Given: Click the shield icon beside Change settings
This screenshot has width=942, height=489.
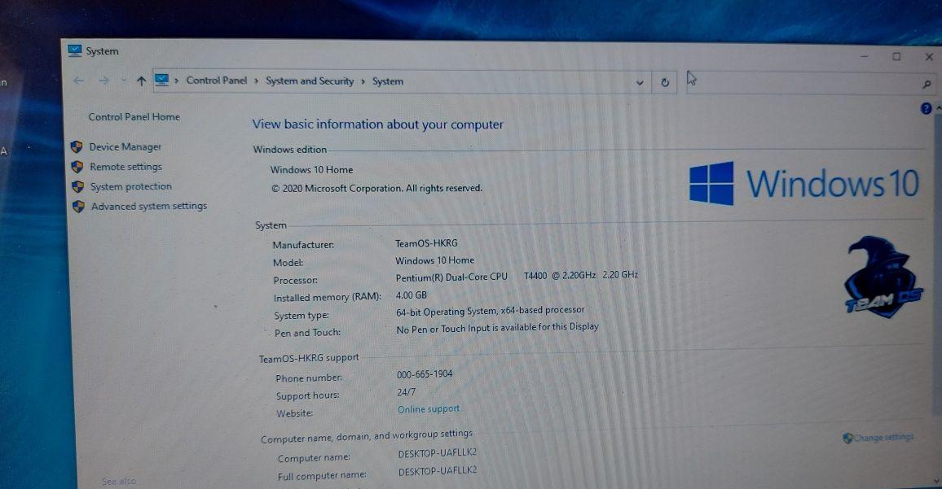Looking at the screenshot, I should coord(847,438).
